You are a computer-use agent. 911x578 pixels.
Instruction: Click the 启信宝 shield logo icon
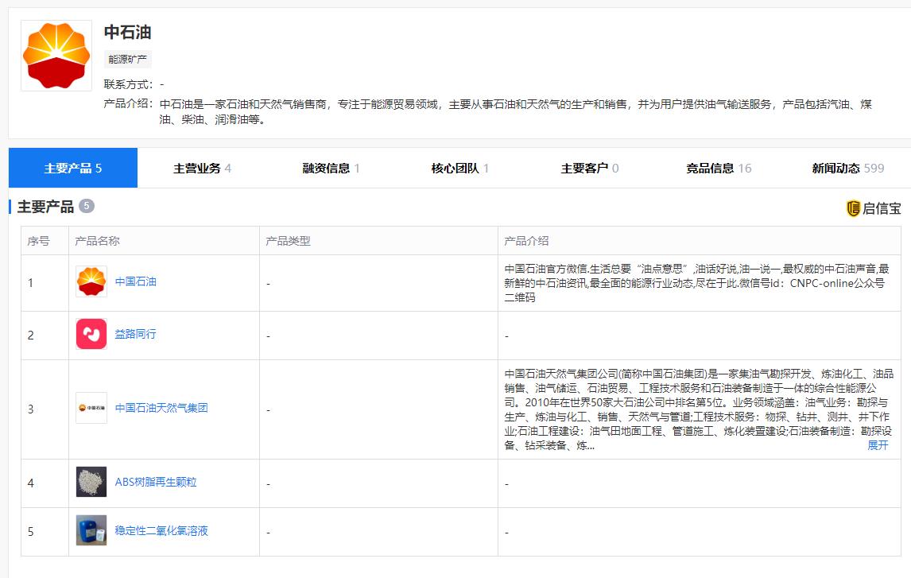click(x=853, y=208)
